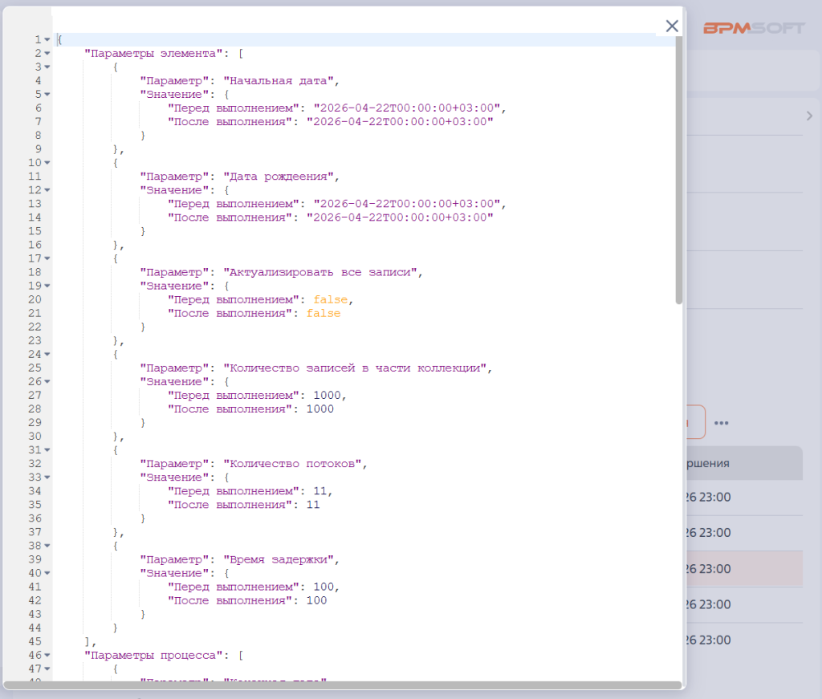Image resolution: width=822 pixels, height=699 pixels.
Task: Click the BPMSoft logo
Action: (x=753, y=28)
